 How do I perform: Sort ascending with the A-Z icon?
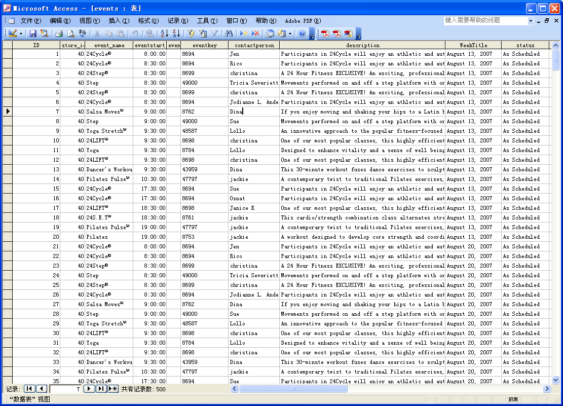click(164, 33)
